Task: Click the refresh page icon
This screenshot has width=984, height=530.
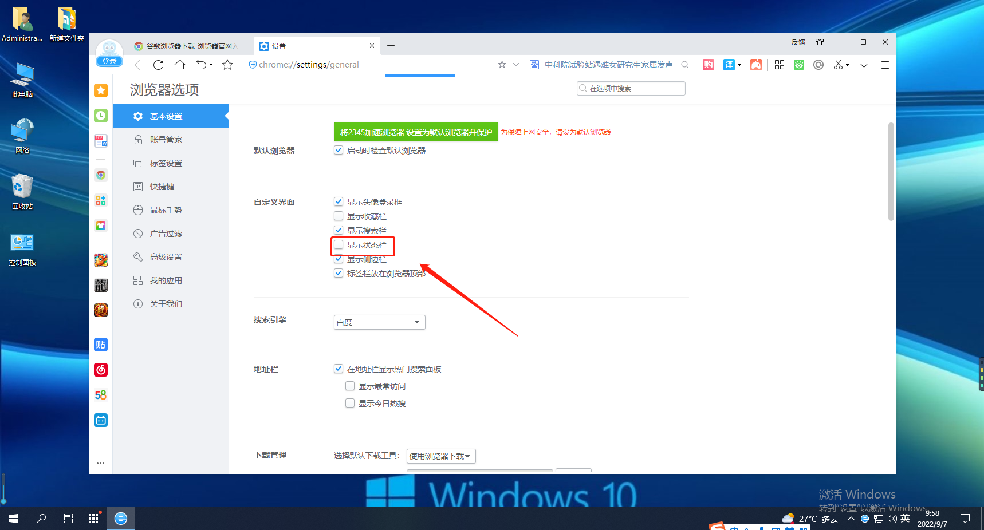Action: click(x=158, y=65)
